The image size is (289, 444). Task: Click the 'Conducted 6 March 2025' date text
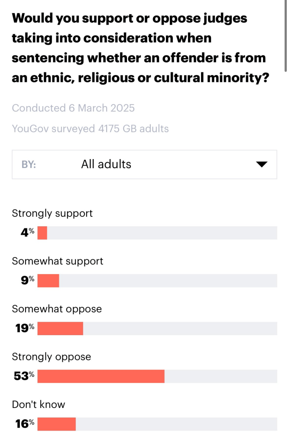[73, 108]
